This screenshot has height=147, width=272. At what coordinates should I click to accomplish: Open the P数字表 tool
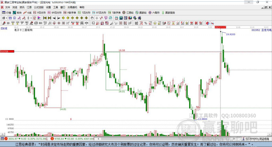tap(70, 13)
